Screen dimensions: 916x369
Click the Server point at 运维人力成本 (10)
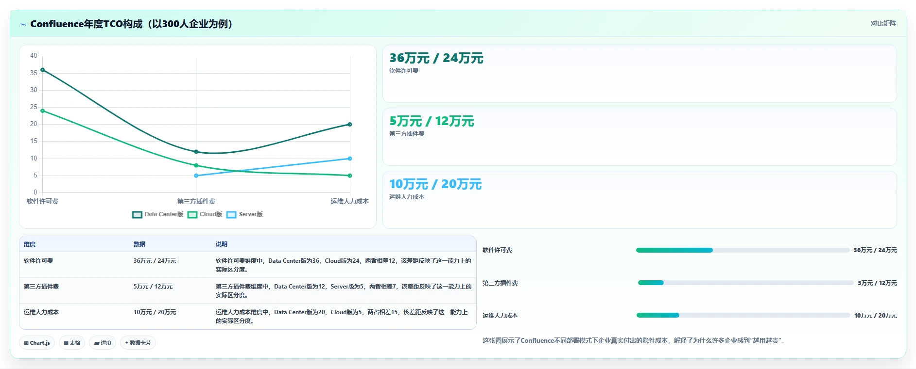point(350,159)
